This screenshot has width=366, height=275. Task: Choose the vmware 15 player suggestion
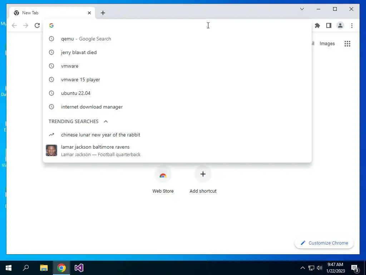[177, 79]
